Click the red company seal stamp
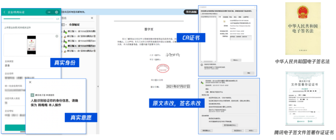Screen dimensions: 336x140 tap(163, 69)
